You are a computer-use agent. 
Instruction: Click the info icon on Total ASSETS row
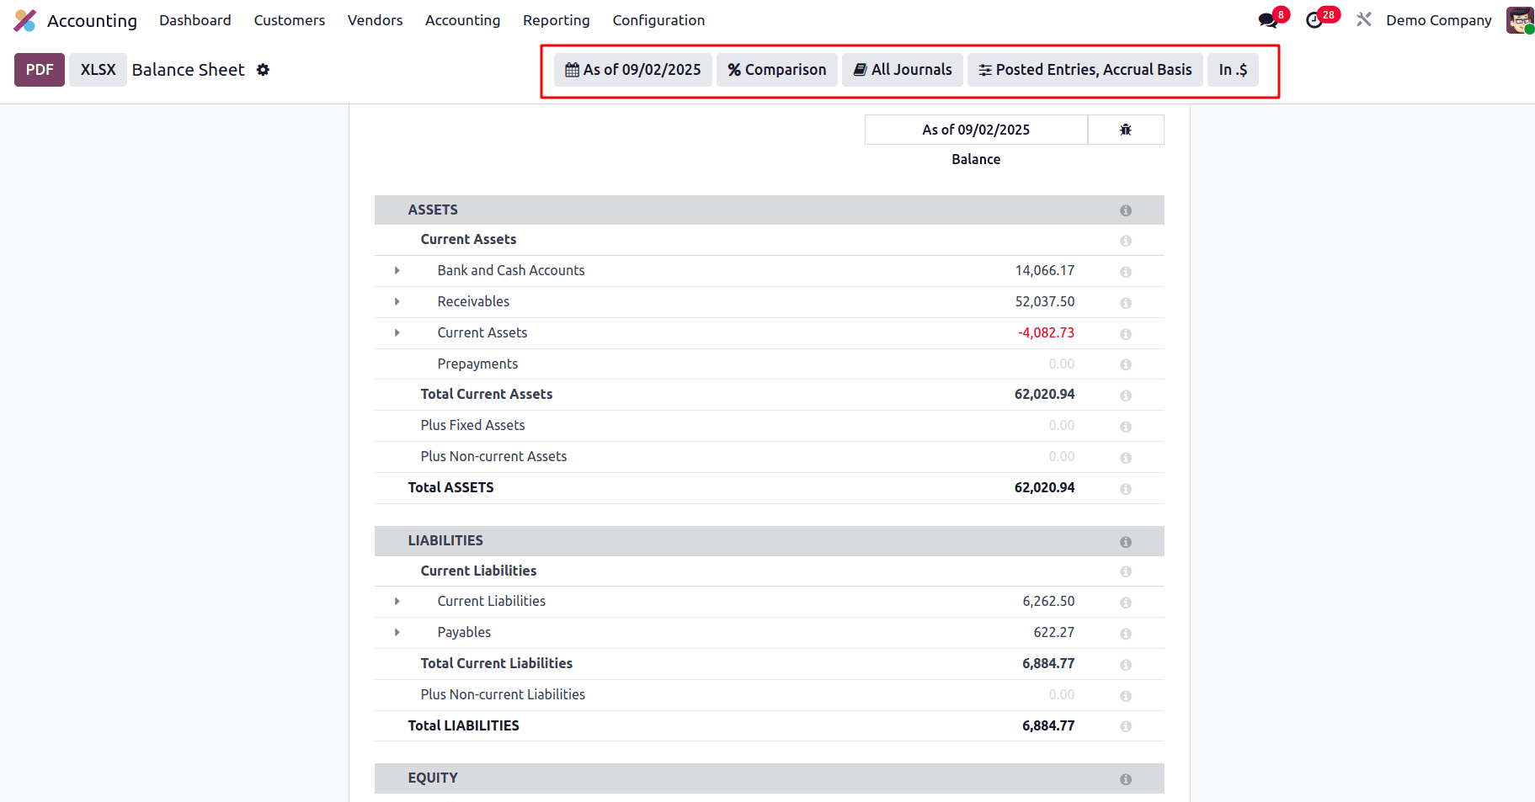pyautogui.click(x=1126, y=488)
